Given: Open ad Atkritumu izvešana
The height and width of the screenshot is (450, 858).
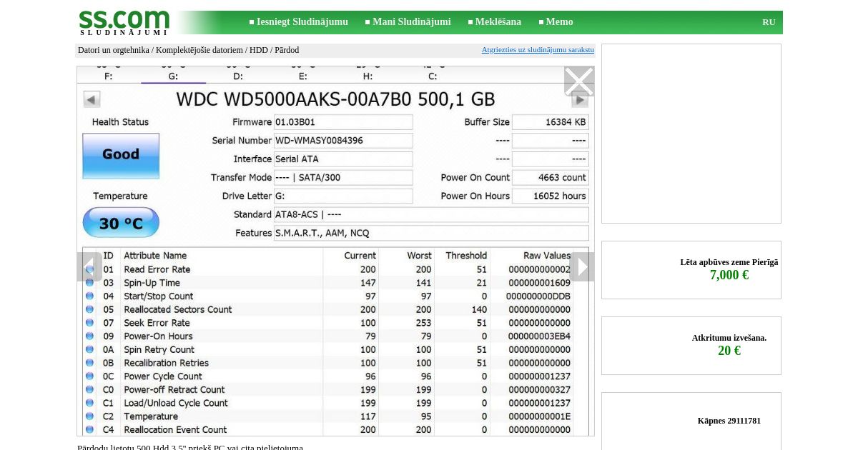Looking at the screenshot, I should 729,338.
